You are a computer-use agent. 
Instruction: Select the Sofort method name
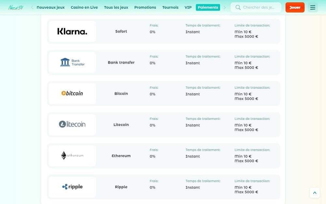coord(121,31)
